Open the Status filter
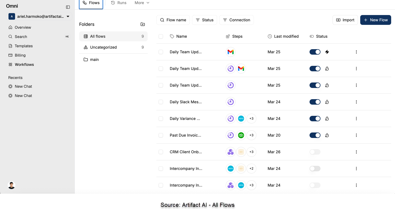395x218 pixels. 204,20
